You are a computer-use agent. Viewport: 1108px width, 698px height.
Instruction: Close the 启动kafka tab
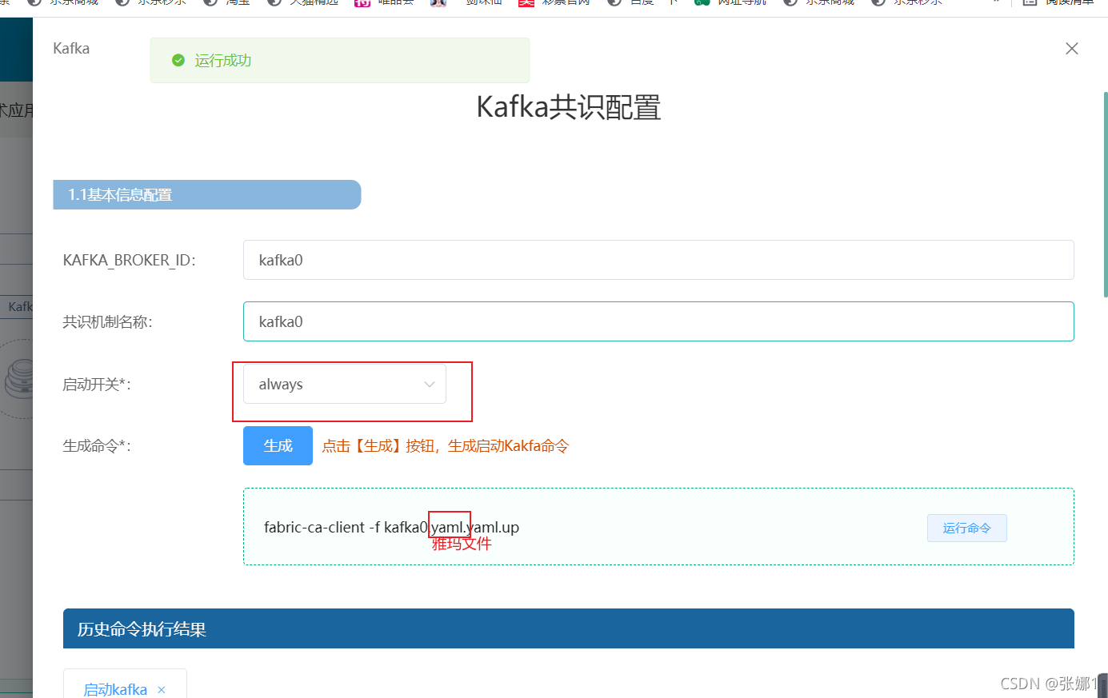tap(162, 690)
